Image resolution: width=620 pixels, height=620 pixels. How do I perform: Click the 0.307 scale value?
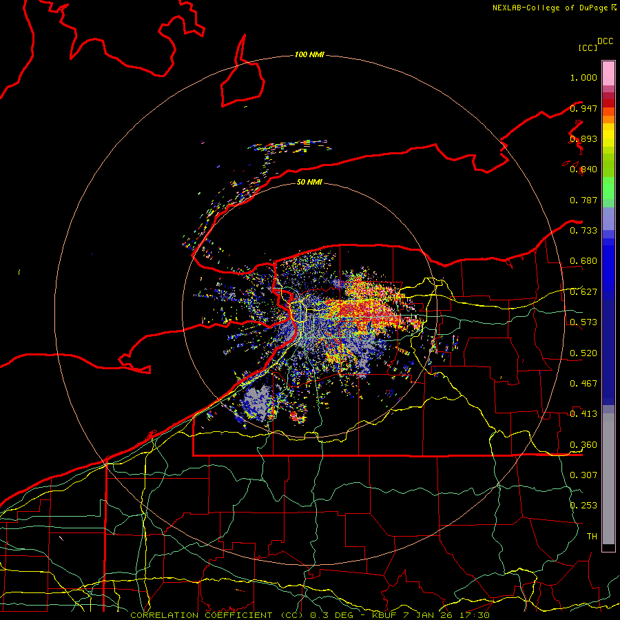[x=583, y=475]
